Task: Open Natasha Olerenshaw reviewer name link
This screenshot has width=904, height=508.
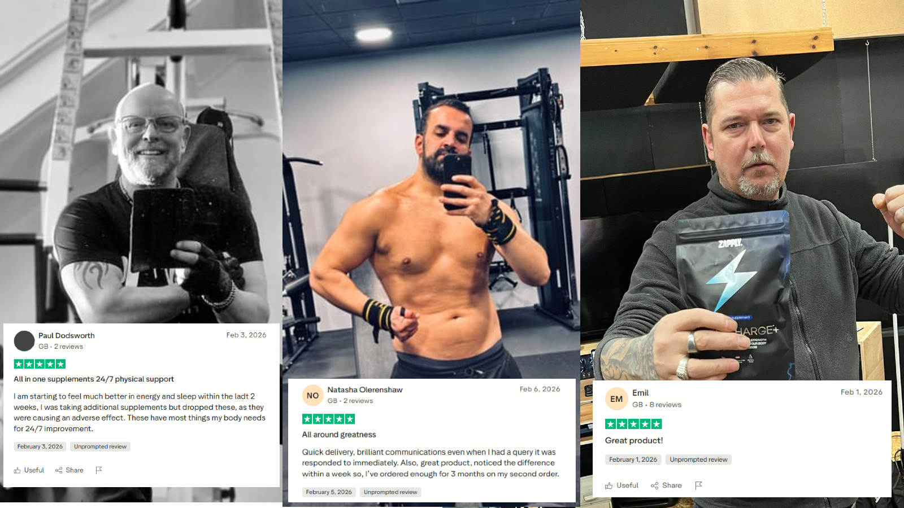Action: 365,389
